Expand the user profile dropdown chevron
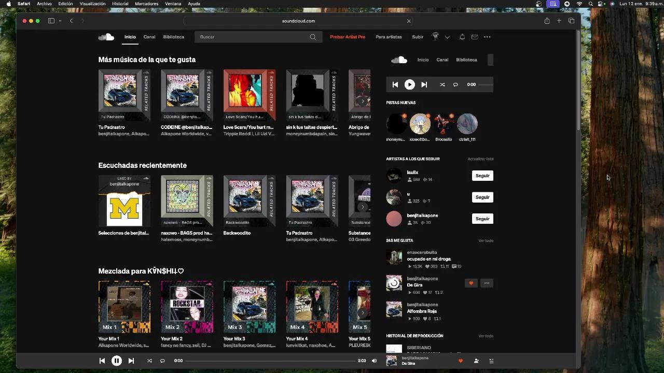The width and height of the screenshot is (664, 373). coord(447,37)
